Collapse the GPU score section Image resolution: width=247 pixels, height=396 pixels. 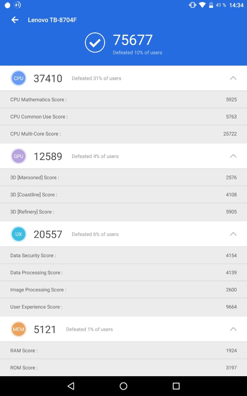point(233,156)
